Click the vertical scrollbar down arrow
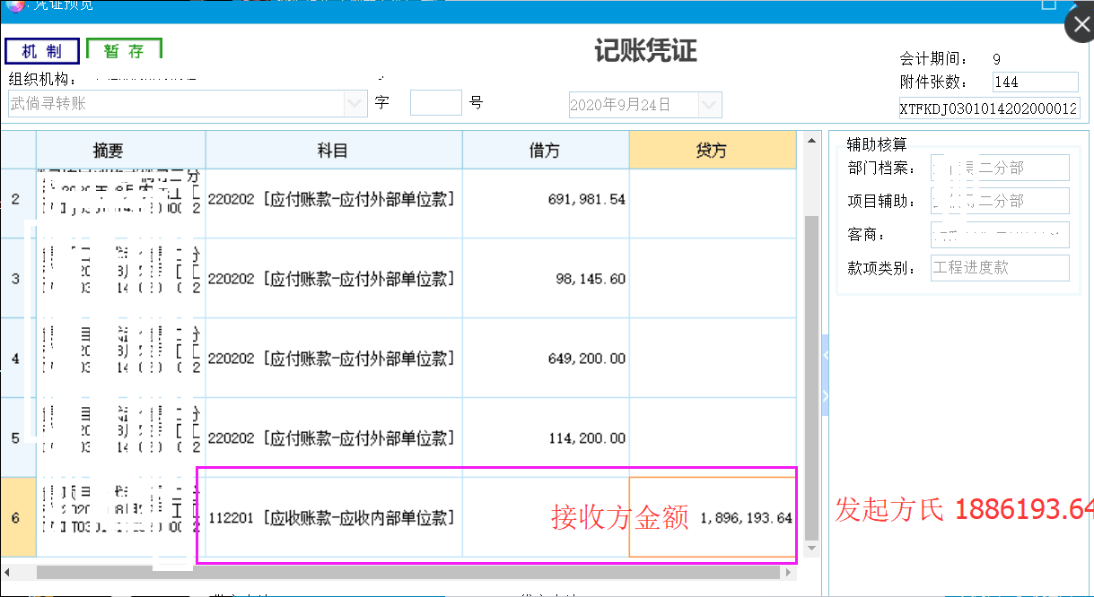The image size is (1094, 597). [x=811, y=547]
